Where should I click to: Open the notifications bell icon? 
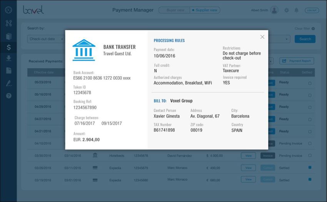tap(296, 10)
